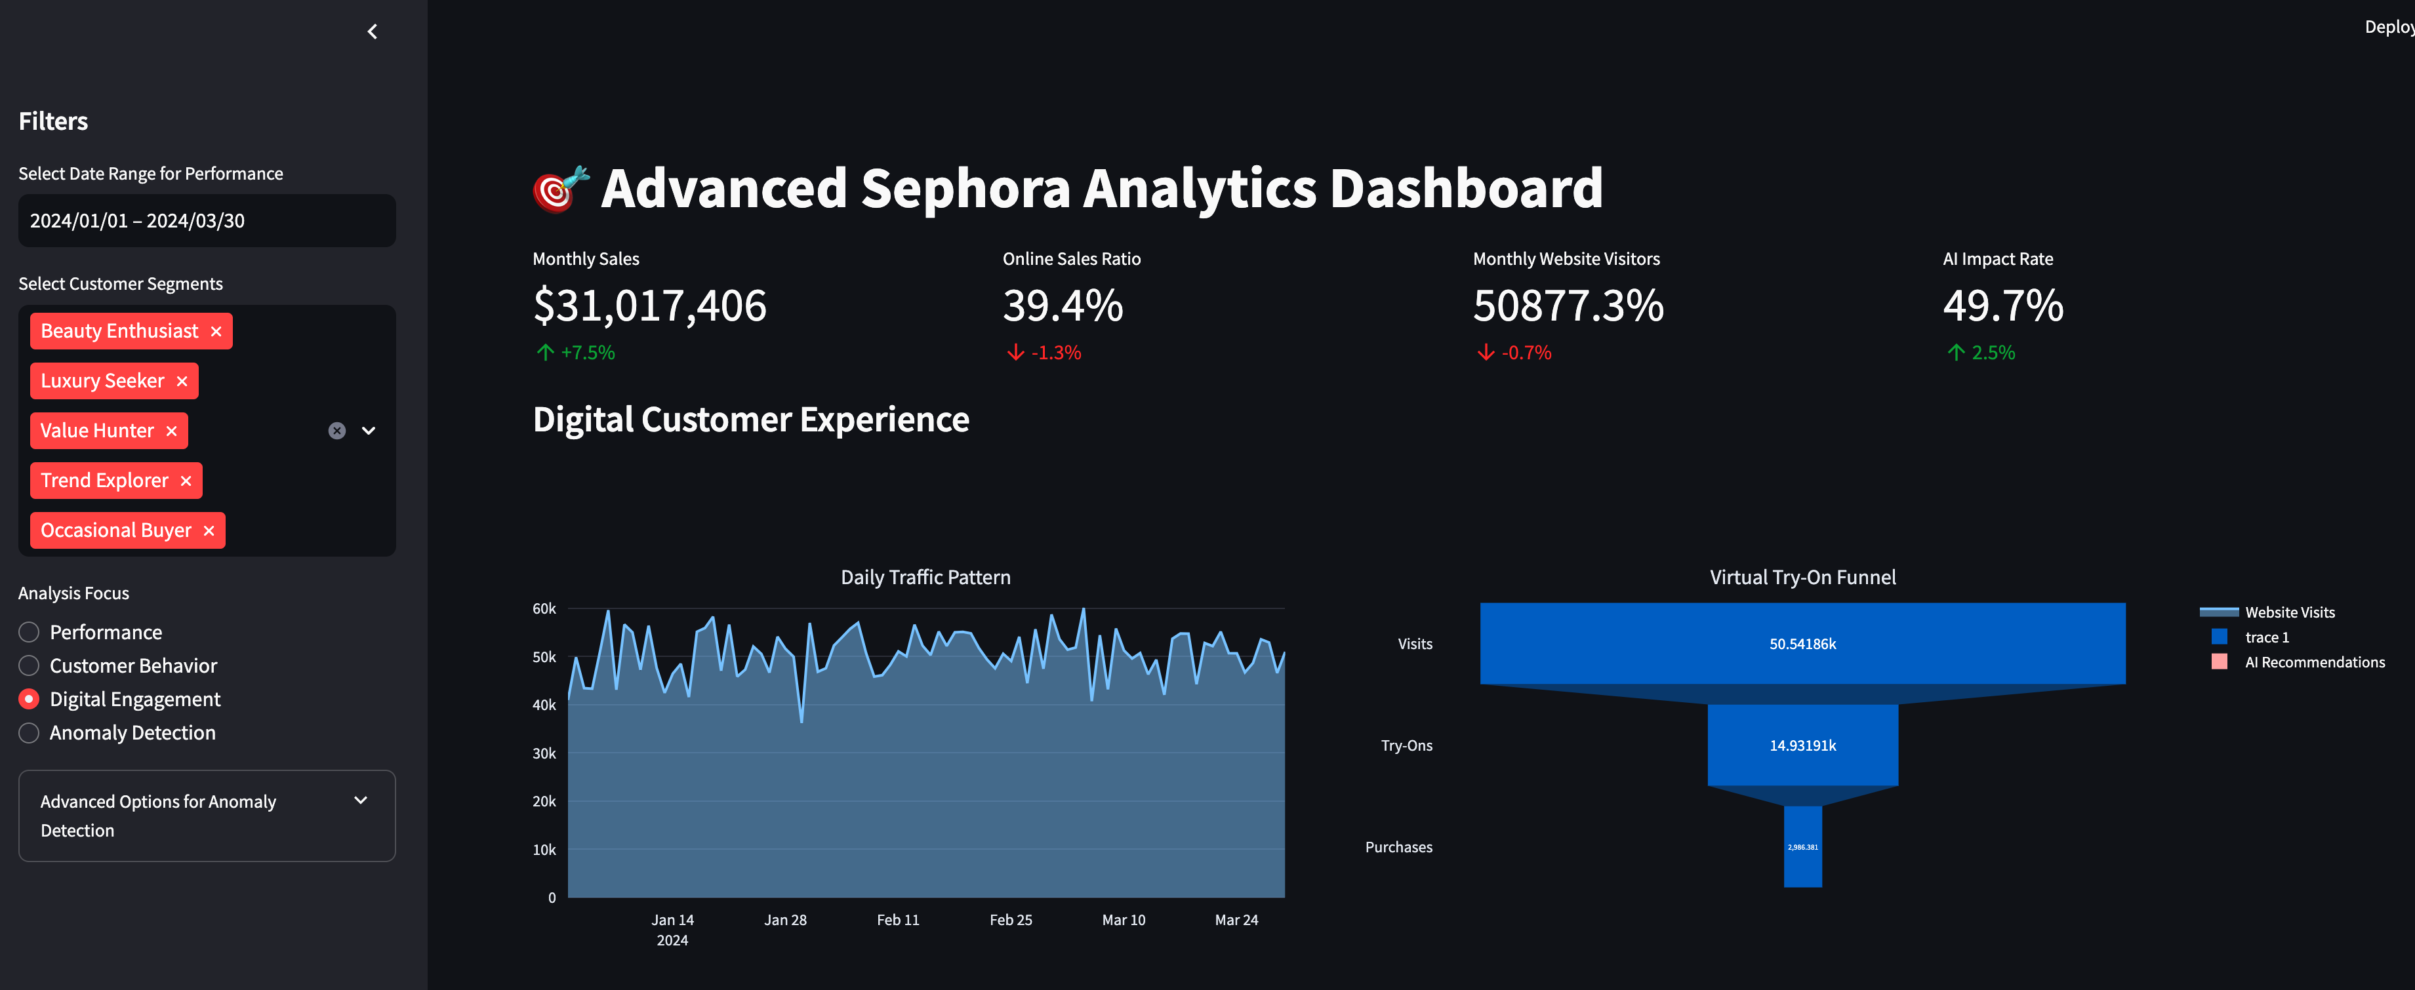Click the Daily Traffic Pattern chart title
Screen dimensions: 2415x990
(925, 578)
